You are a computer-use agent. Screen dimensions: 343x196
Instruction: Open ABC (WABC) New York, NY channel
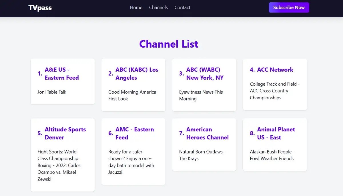point(205,74)
